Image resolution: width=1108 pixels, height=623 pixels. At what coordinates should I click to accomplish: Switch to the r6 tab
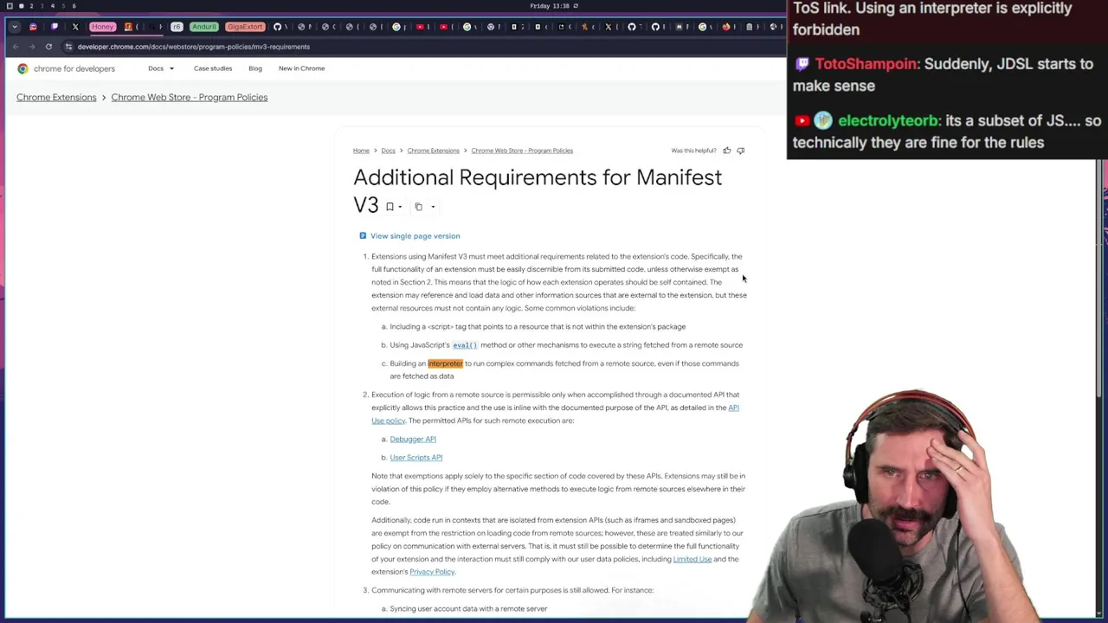pos(177,27)
